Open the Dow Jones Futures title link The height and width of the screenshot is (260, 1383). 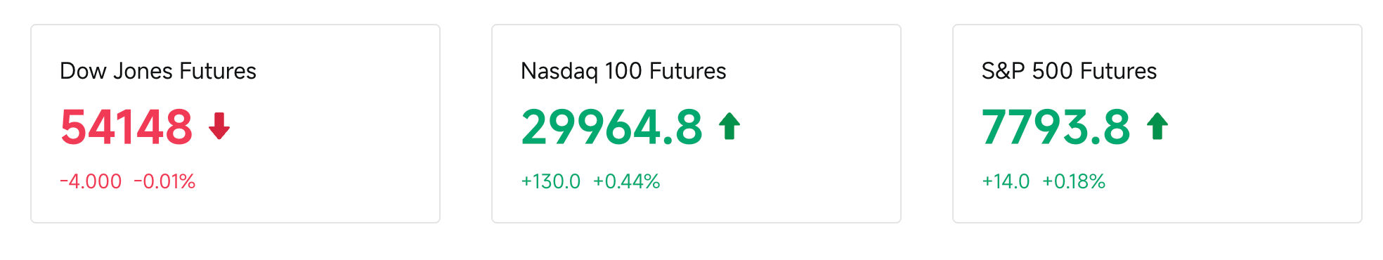[x=158, y=71]
